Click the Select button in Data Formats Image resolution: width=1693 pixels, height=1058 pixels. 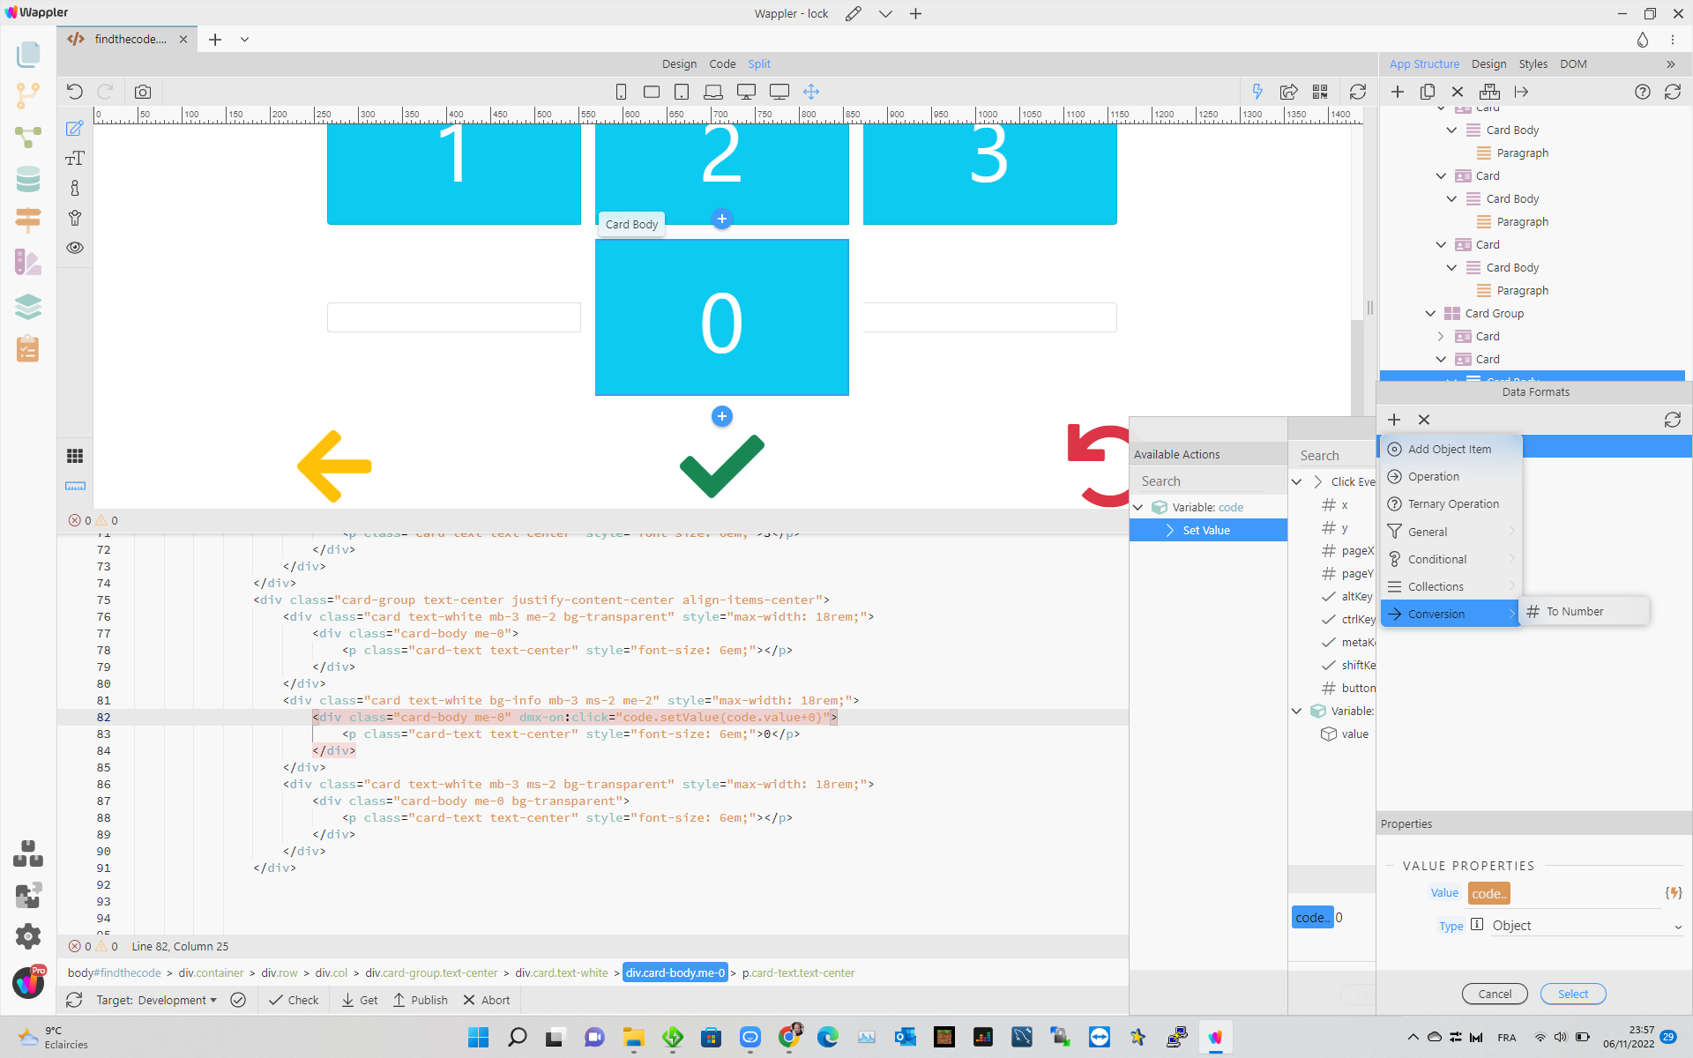pos(1573,994)
